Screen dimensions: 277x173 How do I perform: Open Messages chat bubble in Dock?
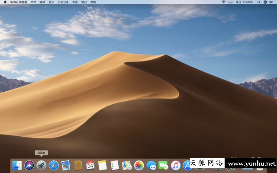pyautogui.click(x=151, y=165)
